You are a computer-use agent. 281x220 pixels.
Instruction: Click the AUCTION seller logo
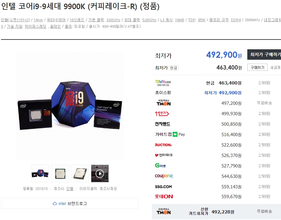(163, 145)
